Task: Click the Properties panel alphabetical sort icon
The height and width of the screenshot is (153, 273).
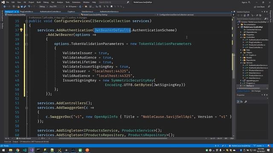Action: point(242,102)
